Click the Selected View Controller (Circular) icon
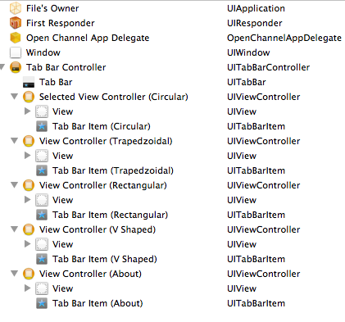345x322 pixels. coord(29,97)
